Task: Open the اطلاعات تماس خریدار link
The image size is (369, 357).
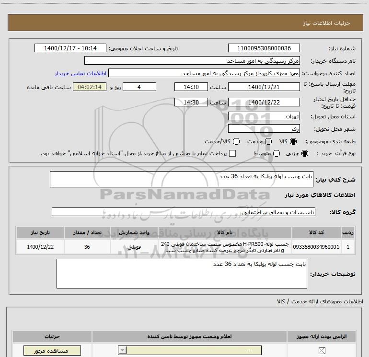Action: tap(81, 73)
